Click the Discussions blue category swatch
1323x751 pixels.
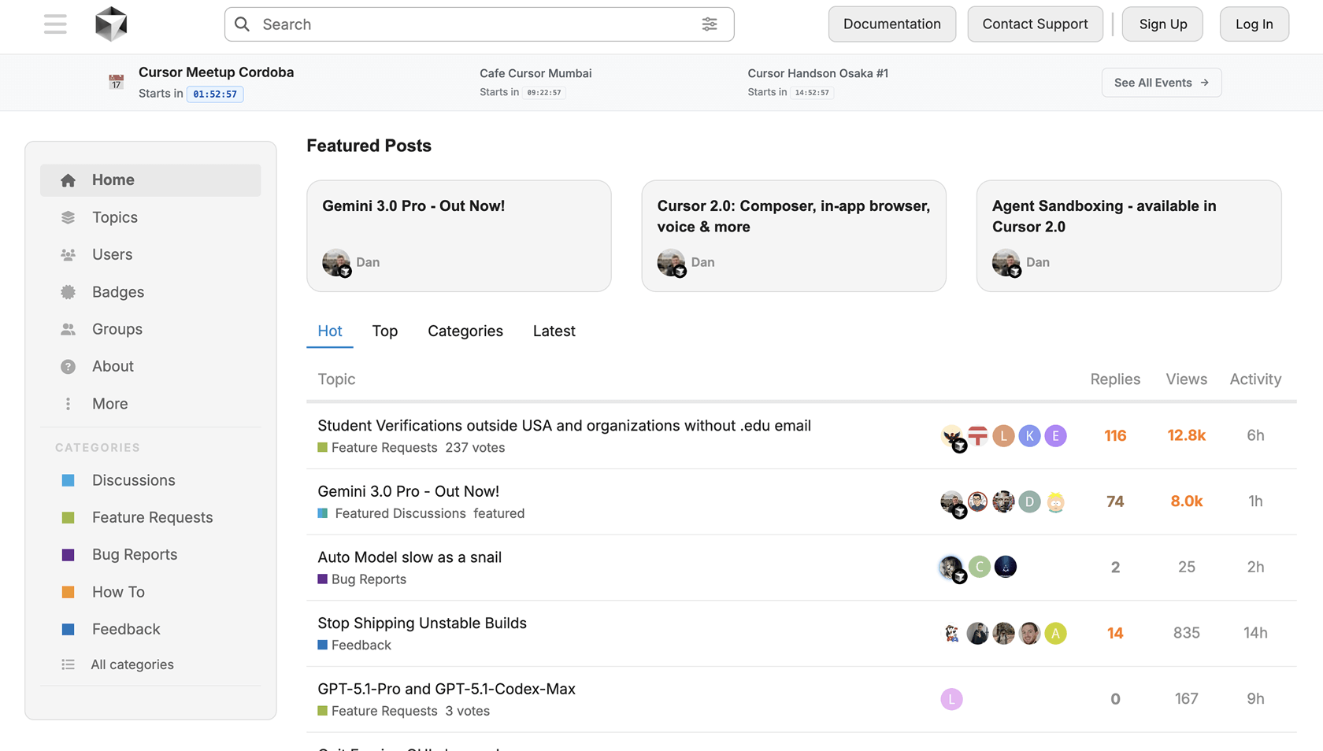tap(68, 479)
